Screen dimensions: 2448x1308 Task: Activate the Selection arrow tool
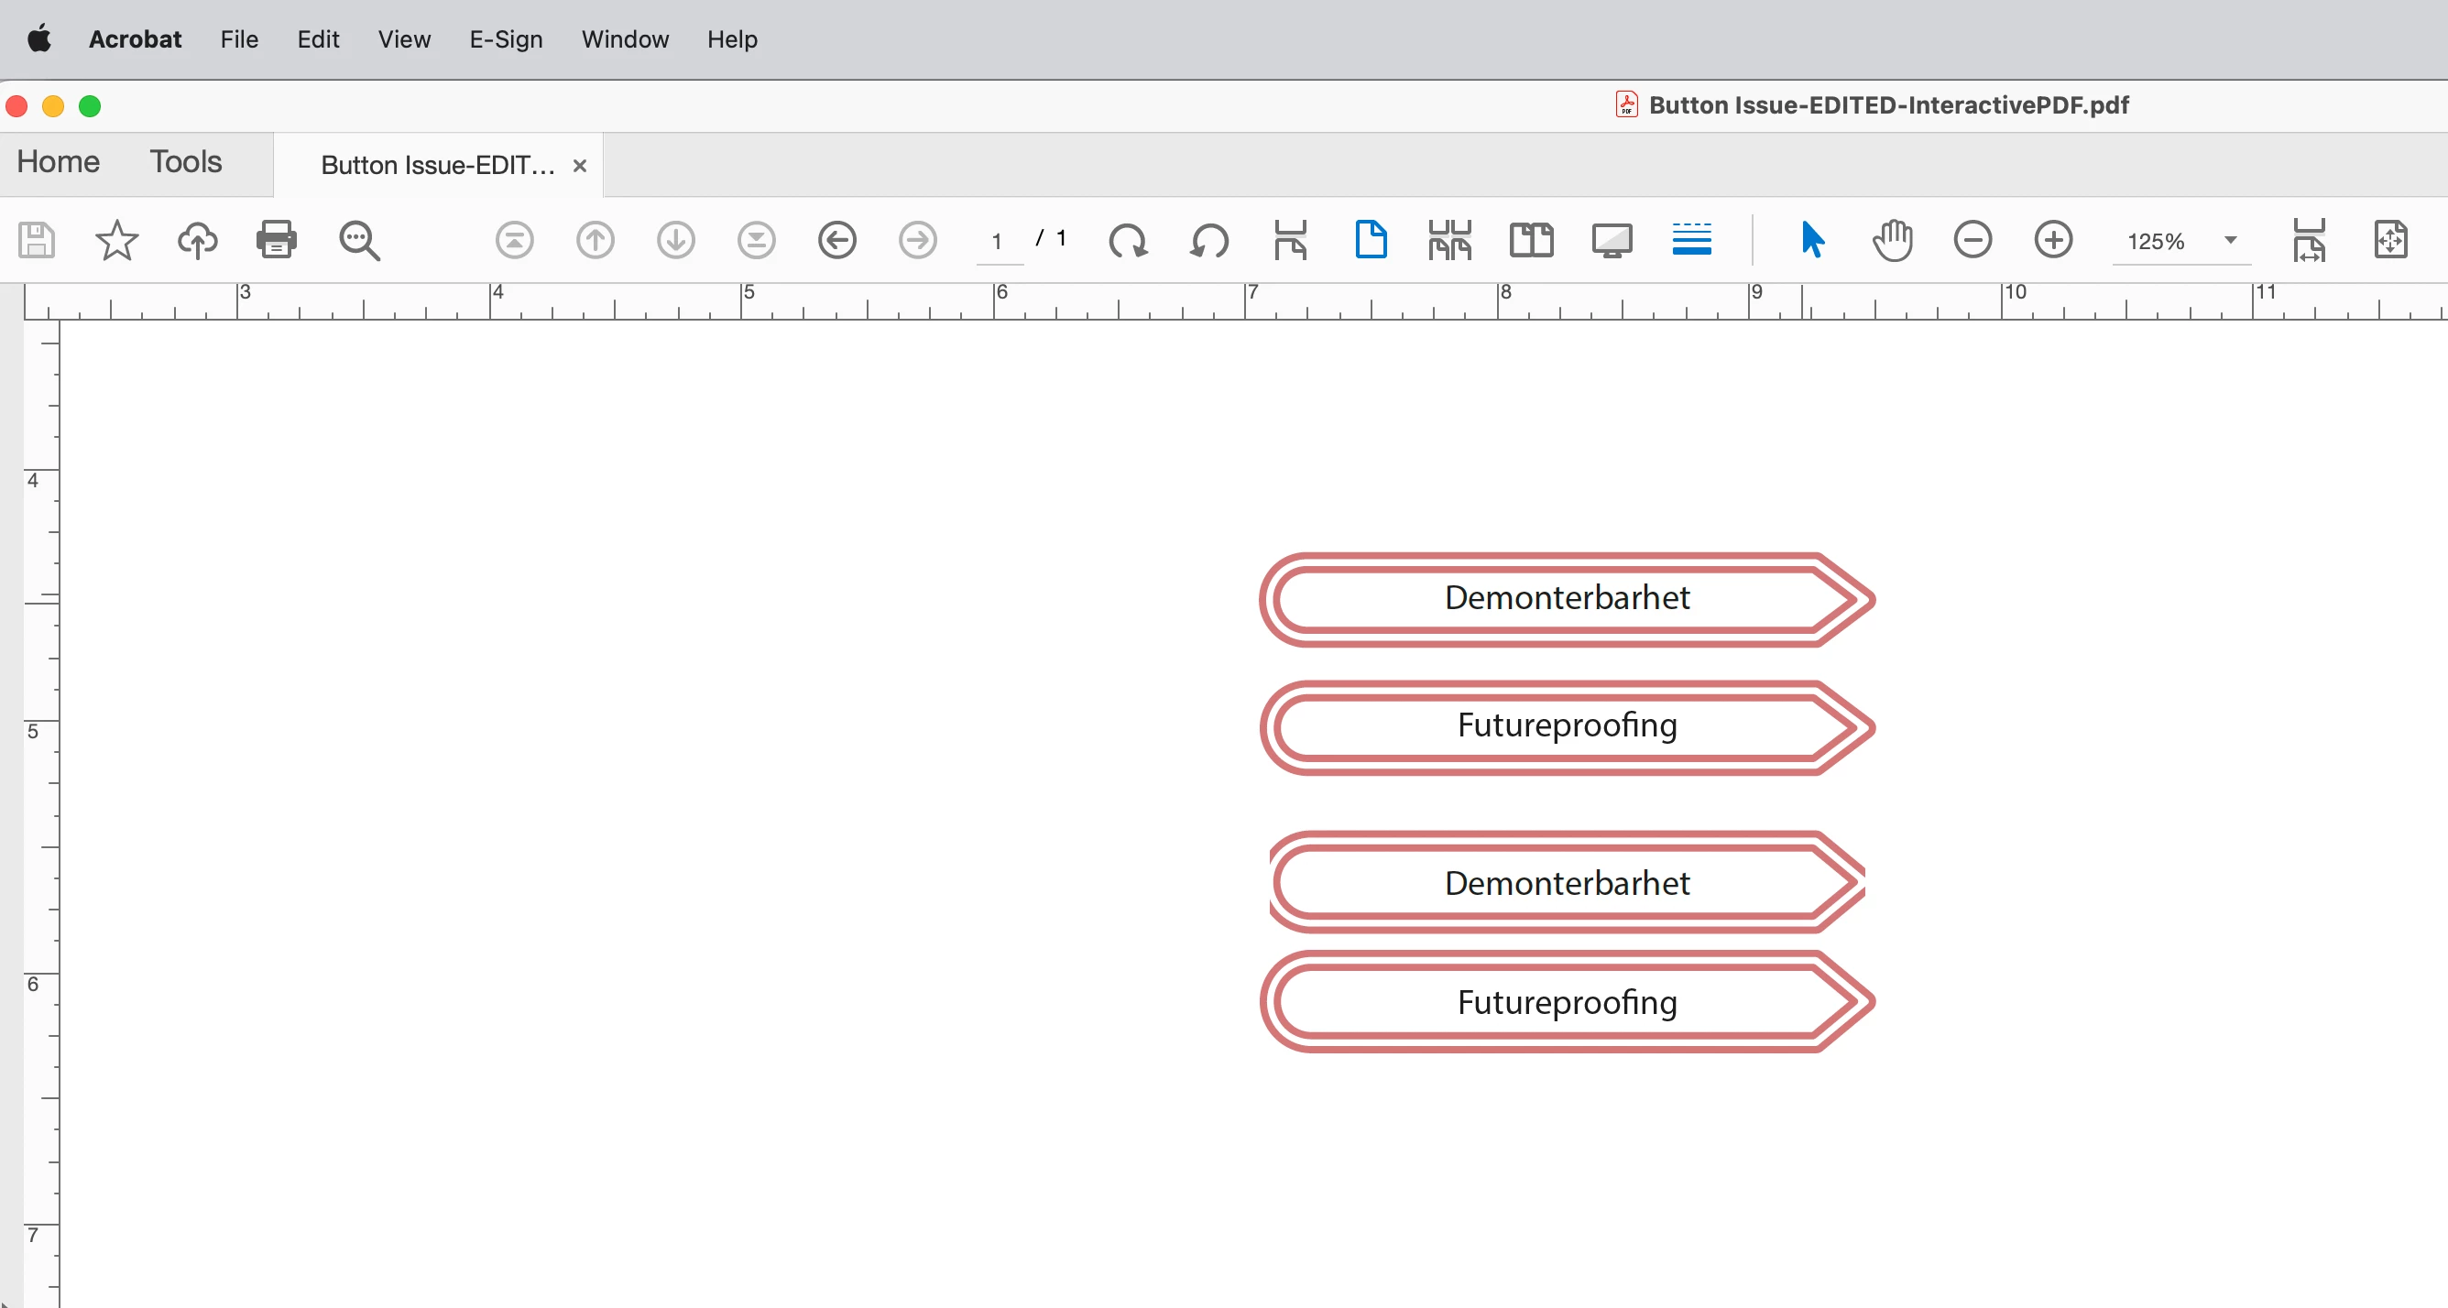click(1811, 239)
